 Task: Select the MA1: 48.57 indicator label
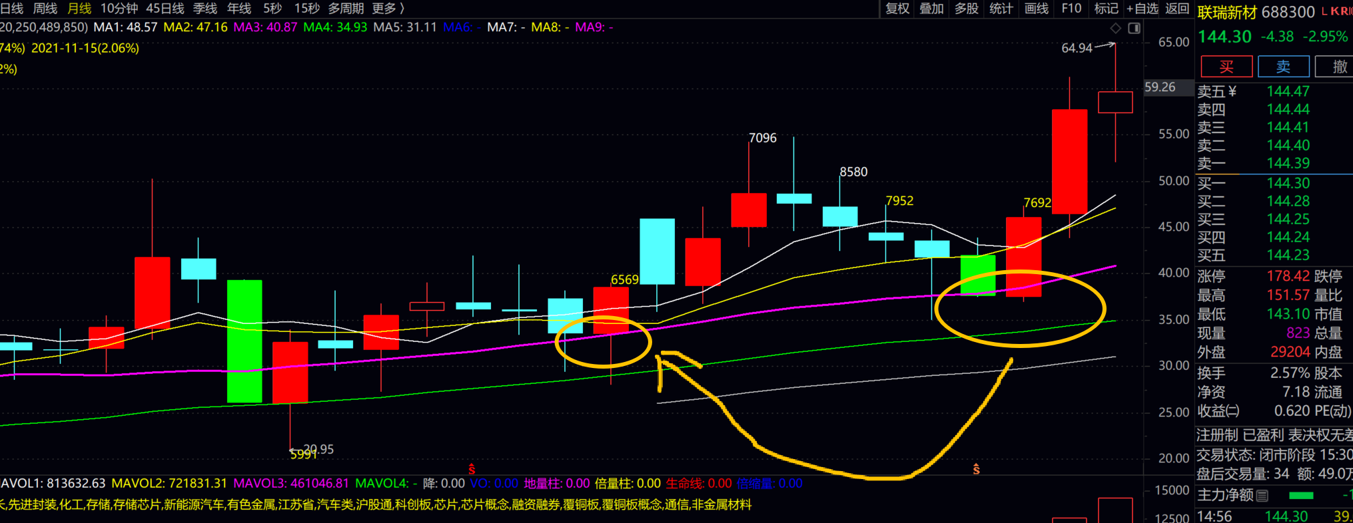pos(125,27)
